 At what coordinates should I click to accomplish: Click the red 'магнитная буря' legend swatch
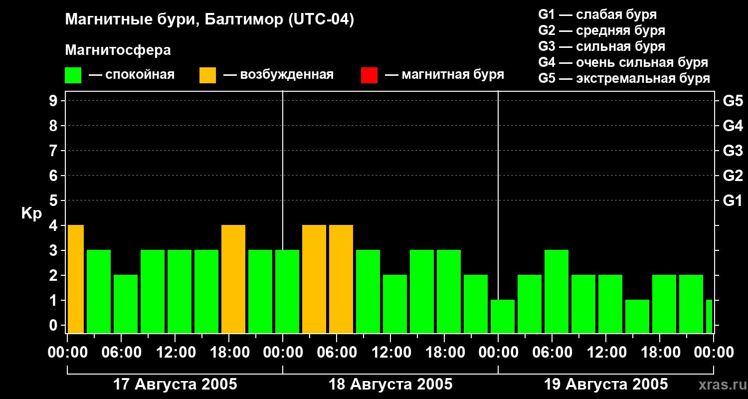[x=369, y=75]
